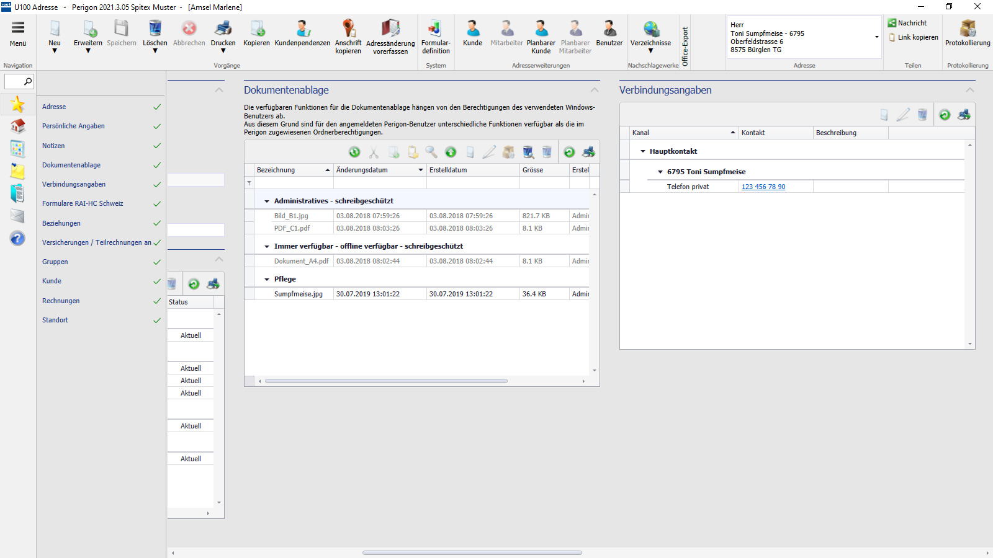Collapse the Hauptkontakt tree group
The height and width of the screenshot is (558, 993).
click(643, 151)
